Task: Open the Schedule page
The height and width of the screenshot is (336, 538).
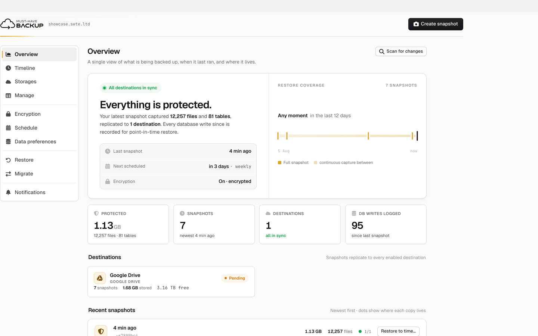Action: click(39, 128)
